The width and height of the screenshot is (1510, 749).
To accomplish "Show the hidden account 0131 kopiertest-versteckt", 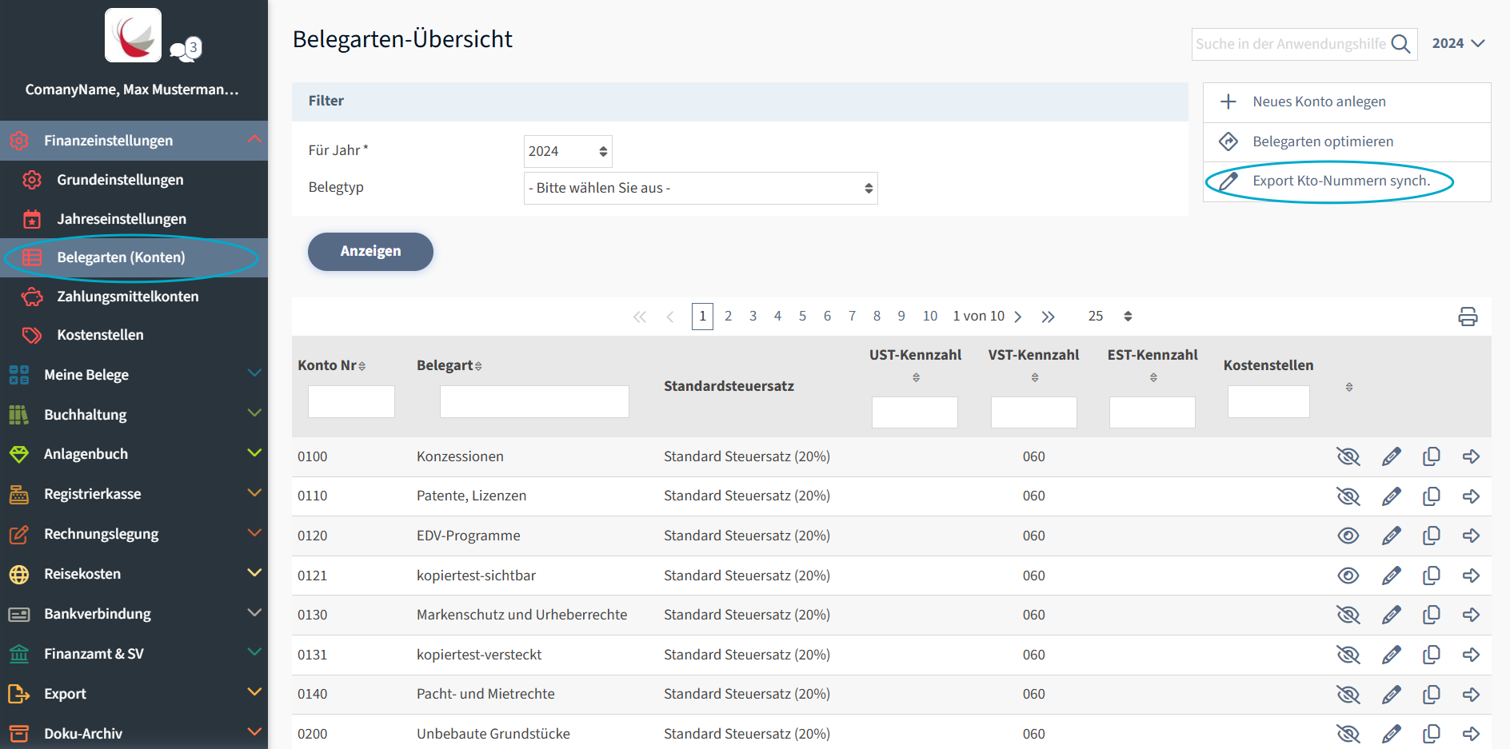I will click(x=1348, y=655).
